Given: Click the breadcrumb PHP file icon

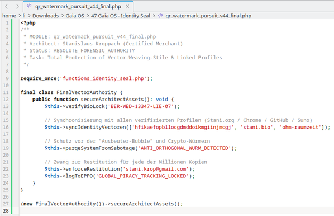Looking at the screenshot, I should pyautogui.click(x=160, y=16).
